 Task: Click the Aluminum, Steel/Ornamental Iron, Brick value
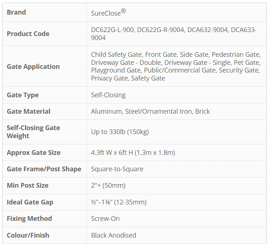click(x=150, y=111)
